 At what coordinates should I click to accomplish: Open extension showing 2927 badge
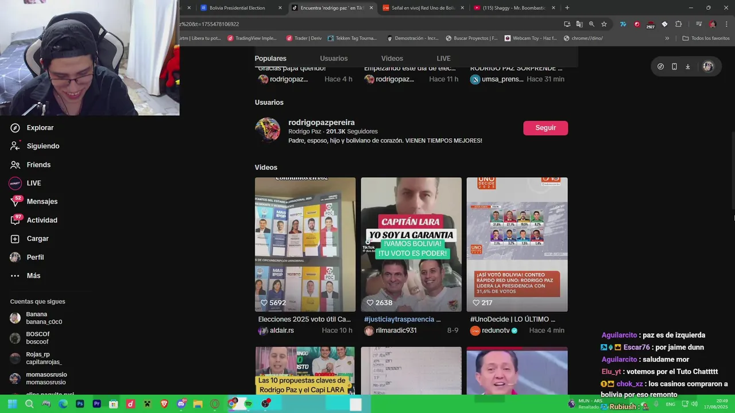(651, 25)
